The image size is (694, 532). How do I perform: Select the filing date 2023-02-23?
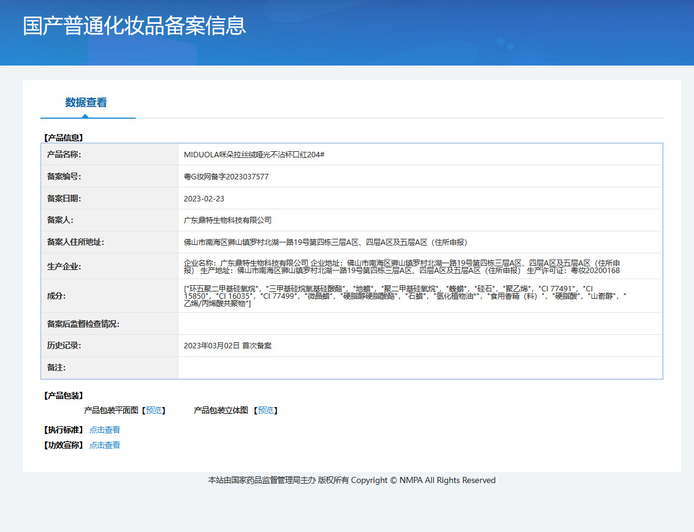pos(204,199)
